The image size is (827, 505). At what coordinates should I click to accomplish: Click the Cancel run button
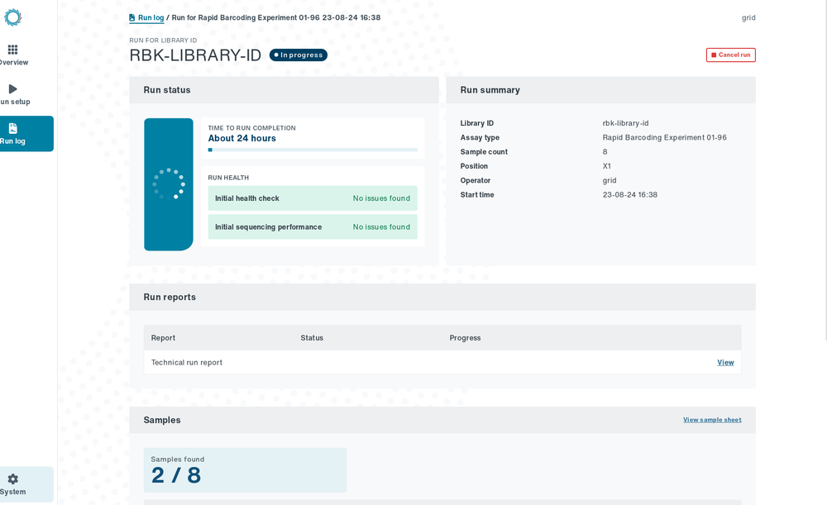(730, 55)
